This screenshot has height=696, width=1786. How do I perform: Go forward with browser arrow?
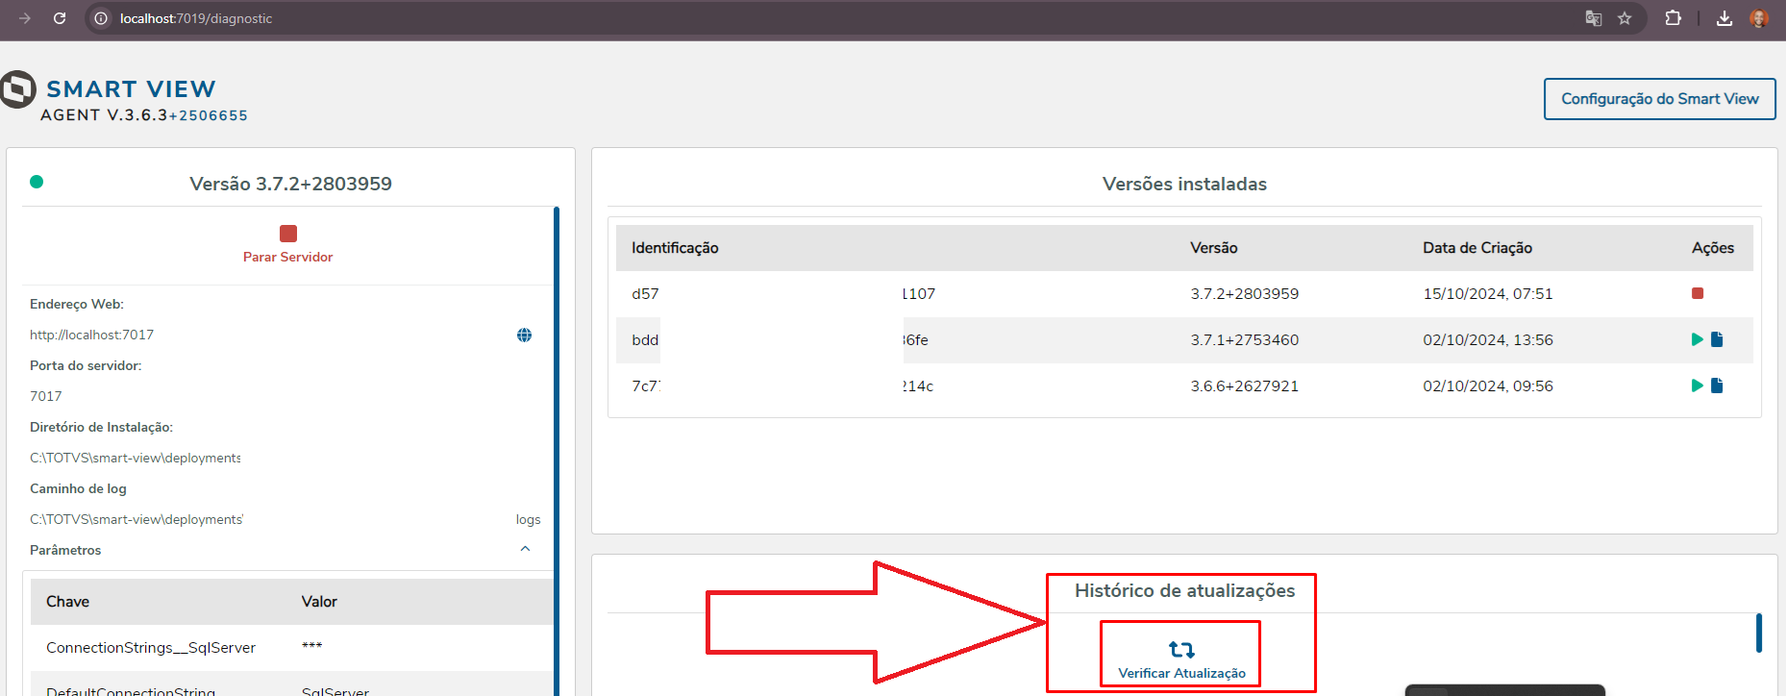coord(25,18)
